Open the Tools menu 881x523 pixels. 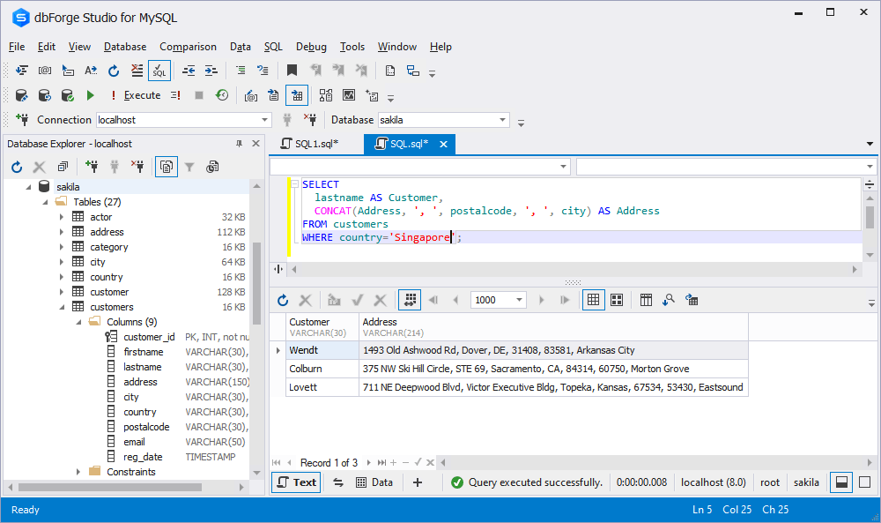(x=352, y=47)
